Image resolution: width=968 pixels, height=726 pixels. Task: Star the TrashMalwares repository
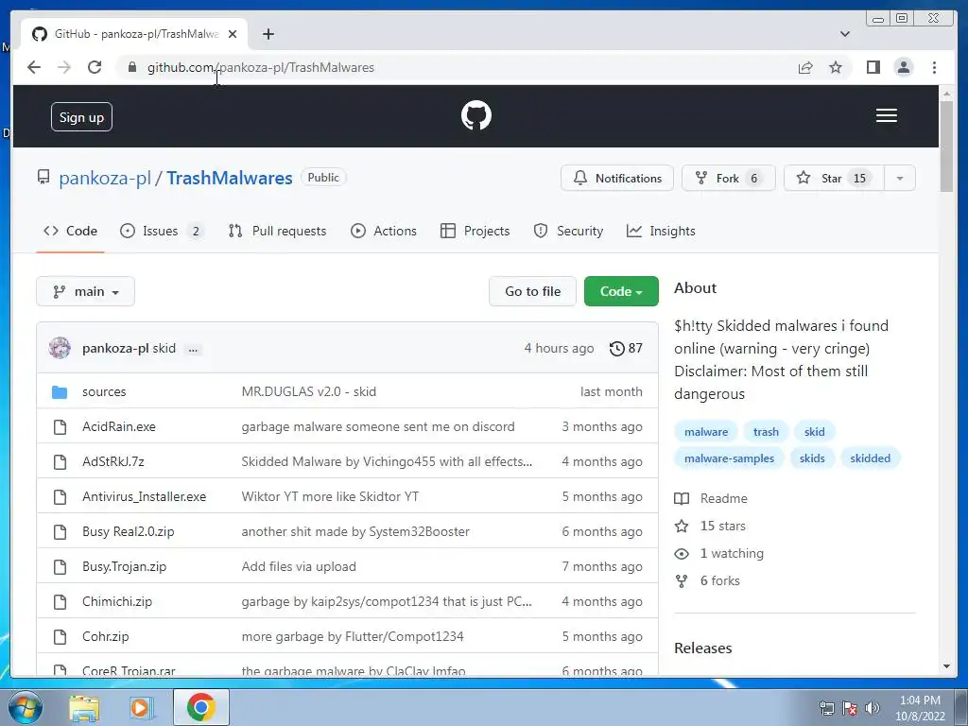click(834, 179)
